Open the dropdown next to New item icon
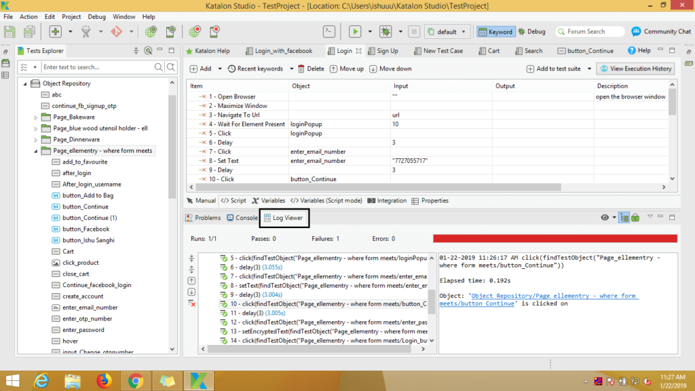The width and height of the screenshot is (695, 391). pos(70,31)
